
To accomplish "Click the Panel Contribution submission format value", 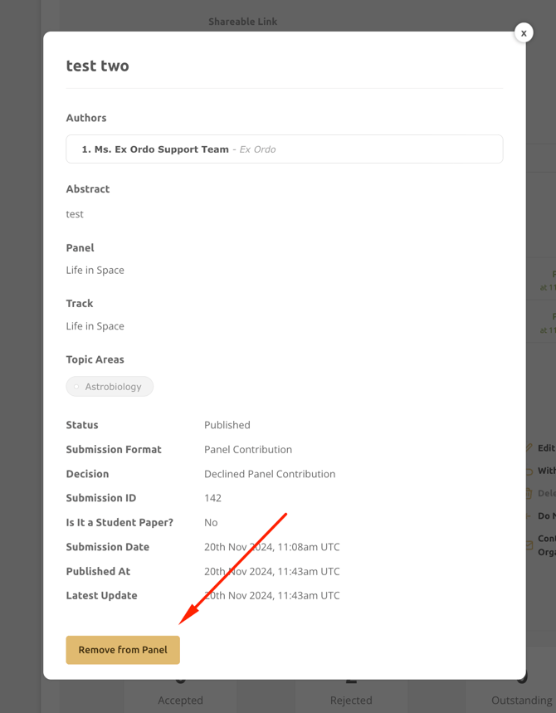I will pyautogui.click(x=247, y=450).
